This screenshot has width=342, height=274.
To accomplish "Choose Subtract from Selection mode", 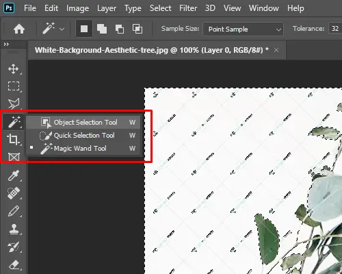I will point(120,29).
